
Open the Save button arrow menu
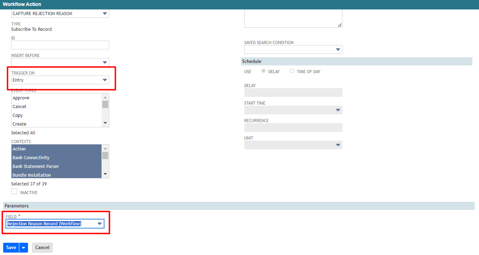click(x=23, y=248)
